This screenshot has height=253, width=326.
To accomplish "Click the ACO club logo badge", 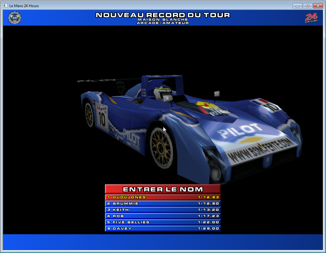I will tap(15, 18).
